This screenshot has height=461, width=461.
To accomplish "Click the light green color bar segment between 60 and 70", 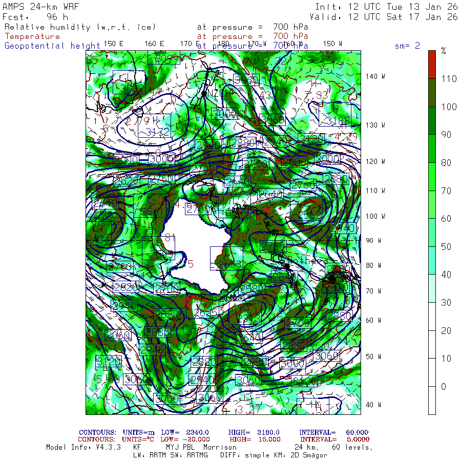I will 432,204.
